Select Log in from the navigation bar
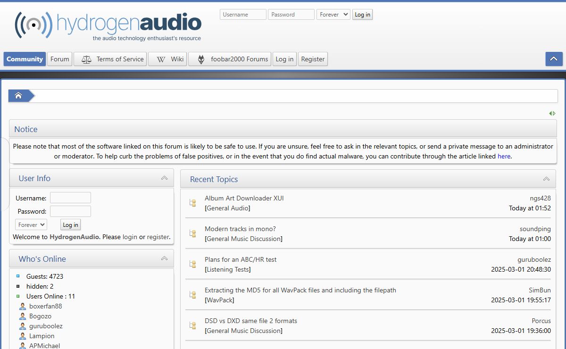566x349 pixels. (284, 59)
